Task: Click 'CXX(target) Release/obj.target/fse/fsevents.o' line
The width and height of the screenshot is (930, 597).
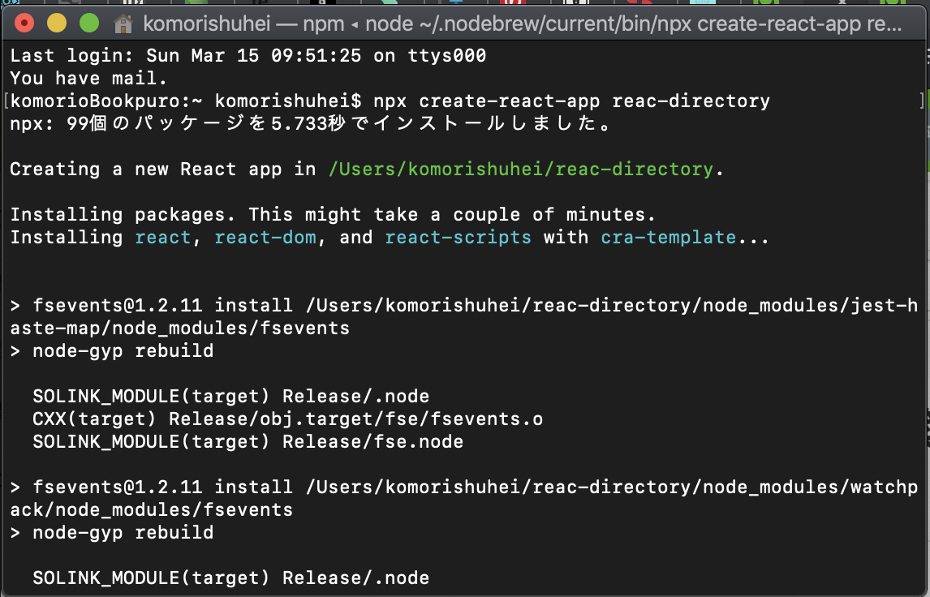Action: click(287, 419)
